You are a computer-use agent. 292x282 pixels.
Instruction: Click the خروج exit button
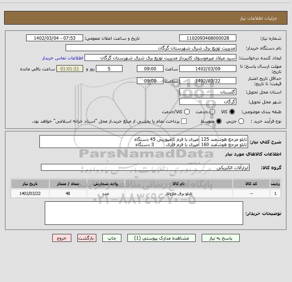tap(62, 238)
